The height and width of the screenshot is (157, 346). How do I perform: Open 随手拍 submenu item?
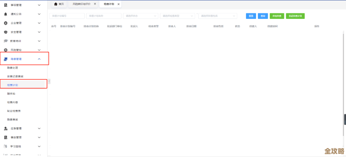11,94
